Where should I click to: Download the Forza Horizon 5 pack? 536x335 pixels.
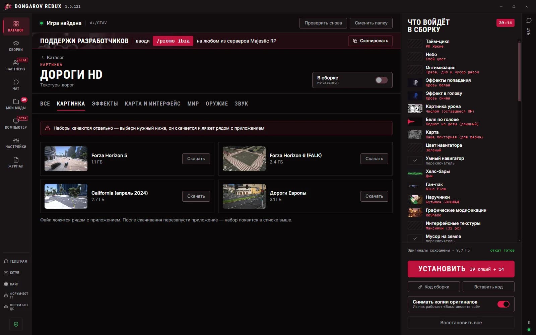[x=196, y=159]
